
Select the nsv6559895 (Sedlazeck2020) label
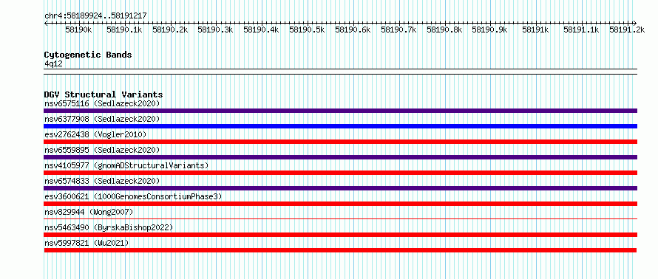tap(102, 150)
